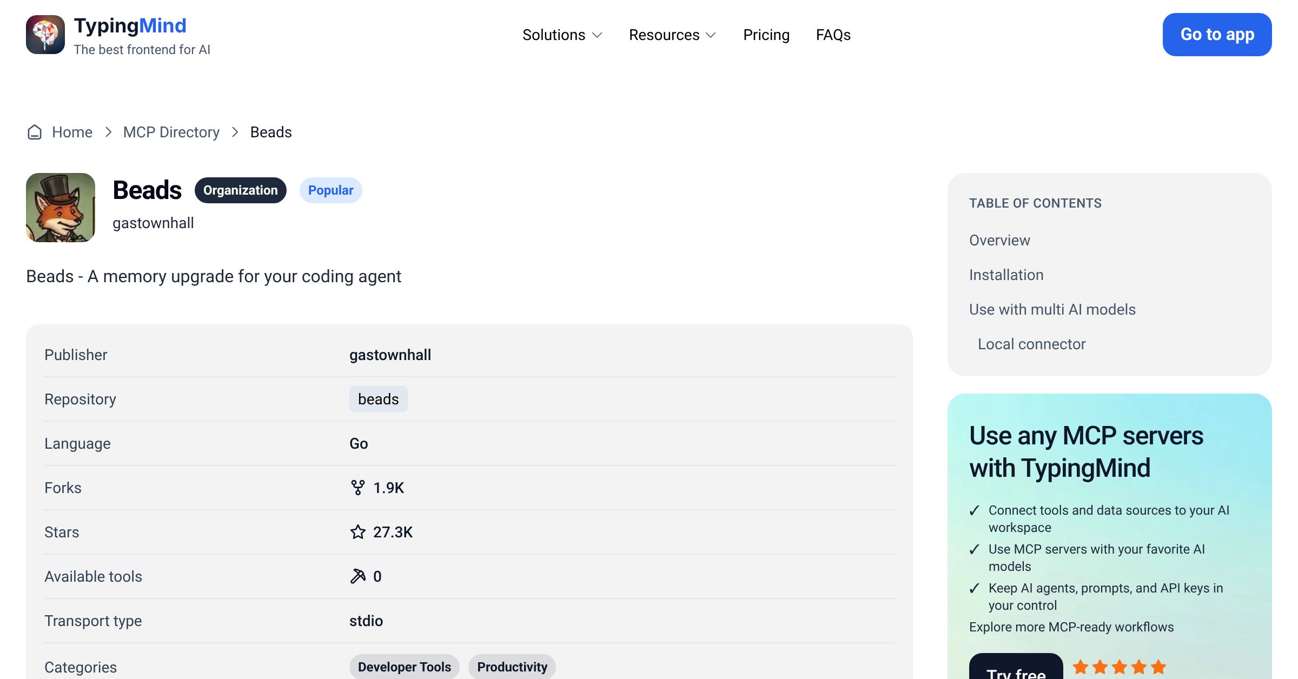Open the FAQs page
The image size is (1298, 679).
click(833, 35)
